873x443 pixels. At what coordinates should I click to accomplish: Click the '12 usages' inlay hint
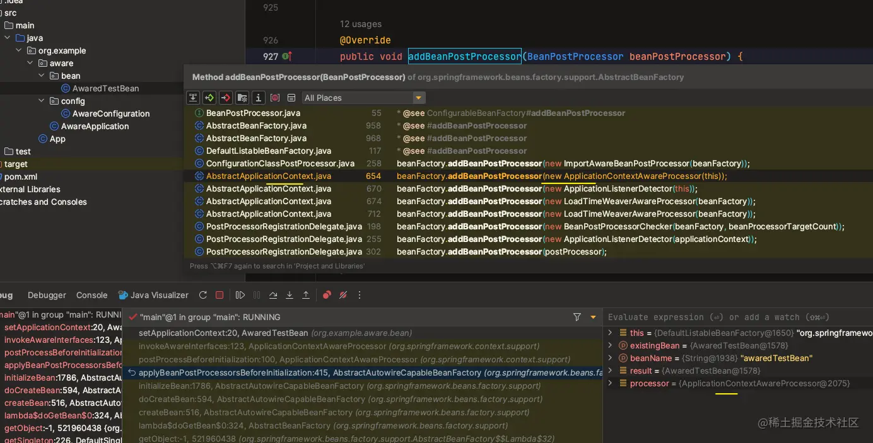click(361, 24)
